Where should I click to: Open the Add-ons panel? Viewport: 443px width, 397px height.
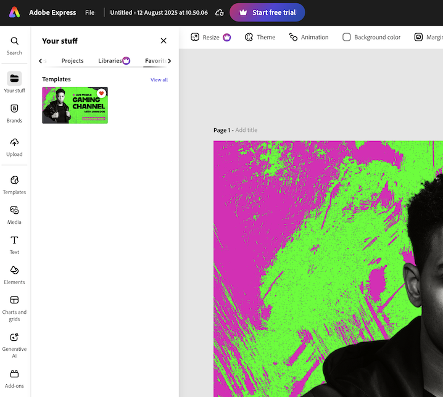[14, 379]
